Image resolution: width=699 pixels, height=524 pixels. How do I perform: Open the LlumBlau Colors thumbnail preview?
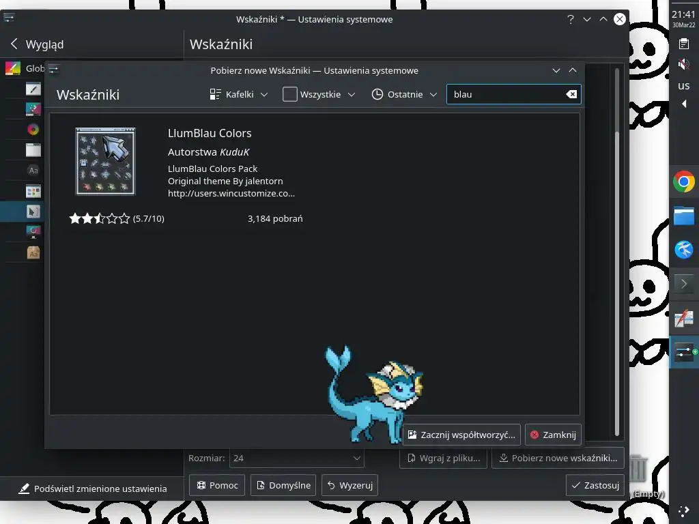[105, 161]
